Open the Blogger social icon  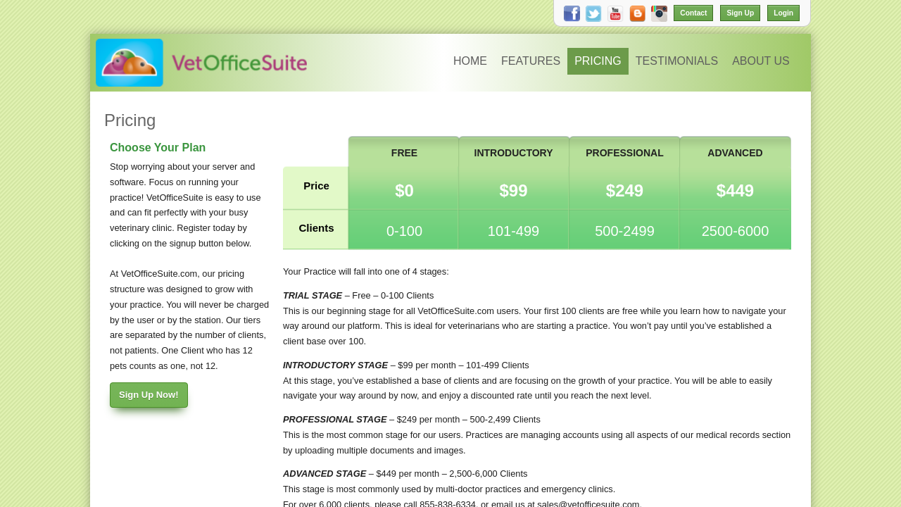coord(637,13)
